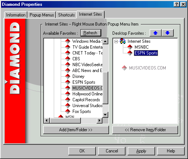
Task: Click the diamond icon next to MUSICVIDEOS in the left list
Action: 68,88
